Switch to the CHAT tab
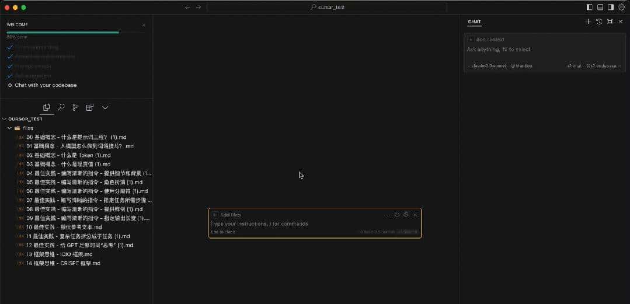 click(475, 22)
